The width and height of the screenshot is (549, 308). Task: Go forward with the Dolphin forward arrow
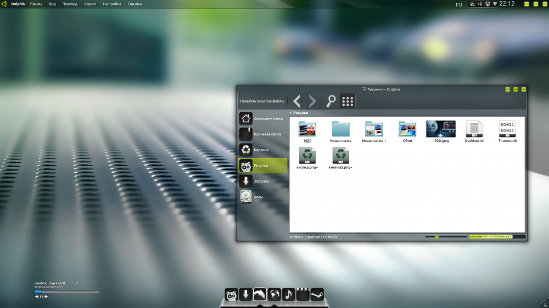[x=312, y=101]
